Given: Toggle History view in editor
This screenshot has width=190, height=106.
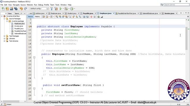Looking at the screenshot, I should [x=37, y=16].
